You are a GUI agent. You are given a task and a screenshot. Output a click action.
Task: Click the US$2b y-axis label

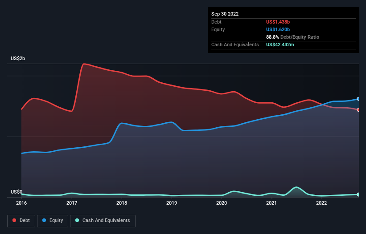coord(18,58)
